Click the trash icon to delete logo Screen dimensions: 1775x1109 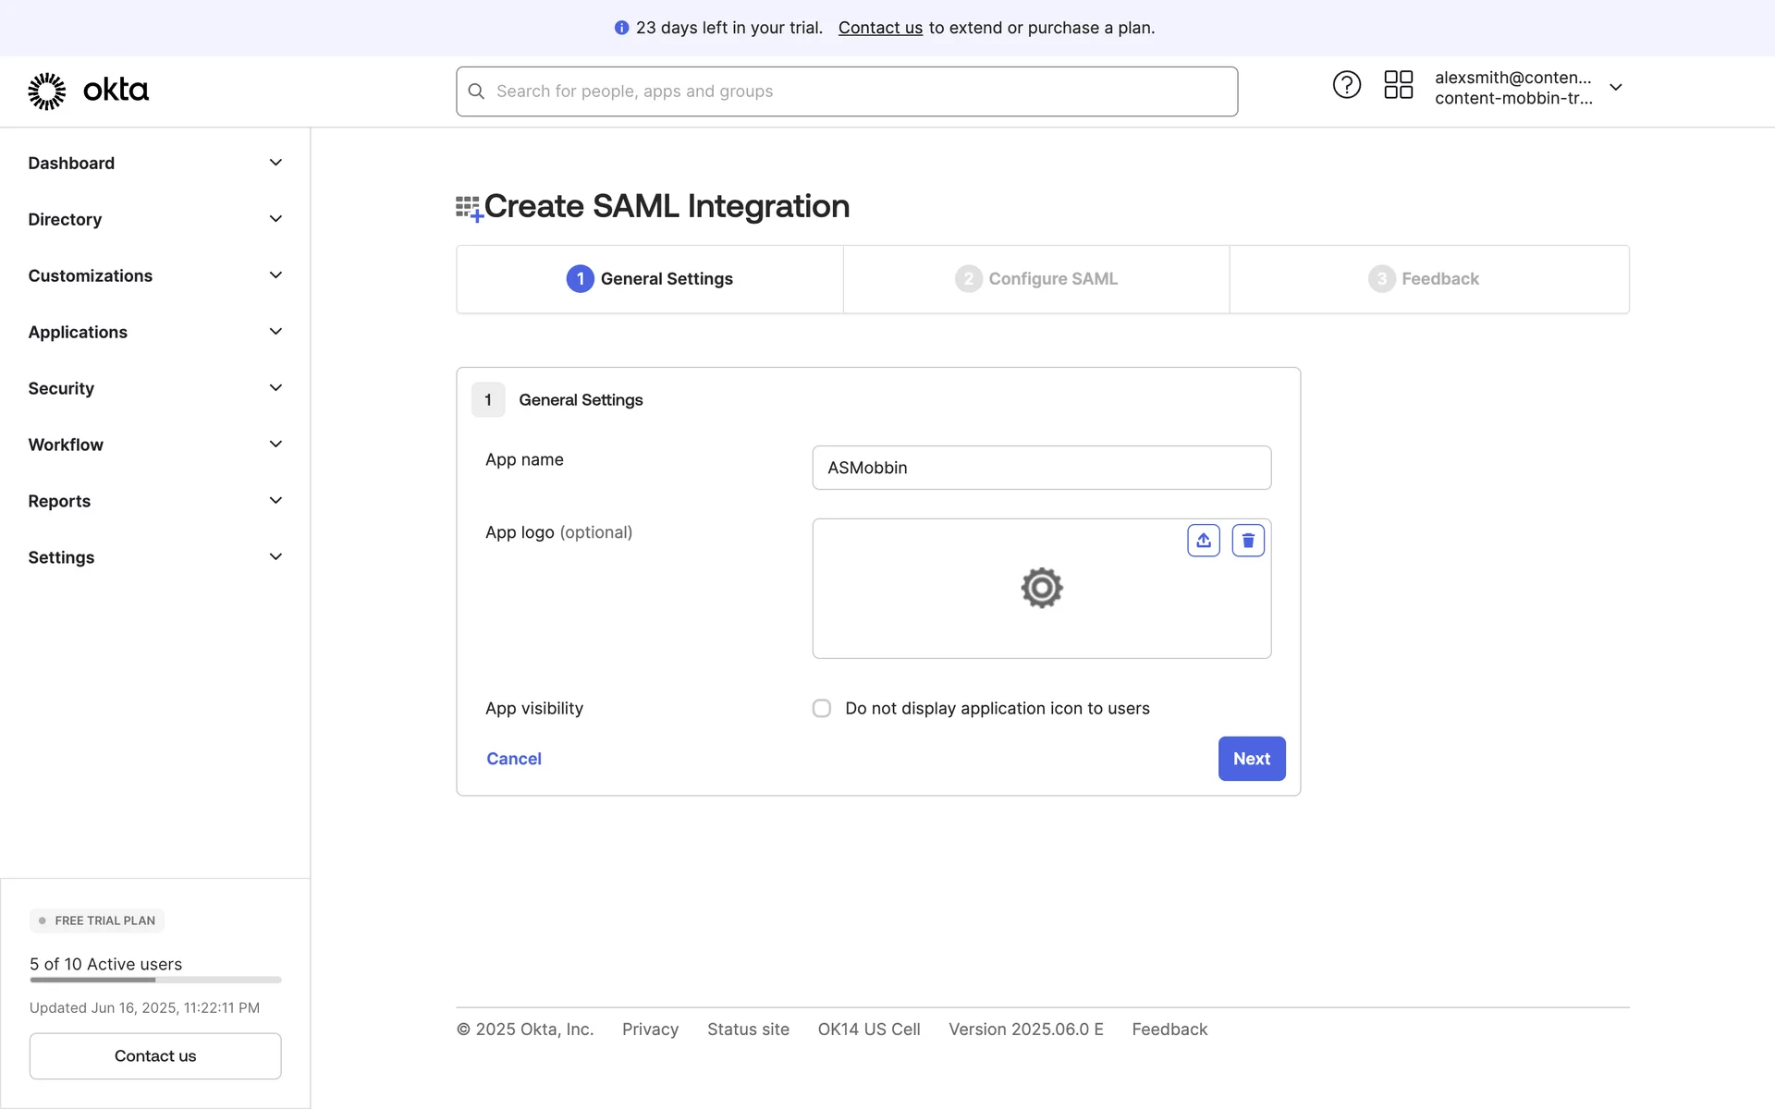point(1247,541)
